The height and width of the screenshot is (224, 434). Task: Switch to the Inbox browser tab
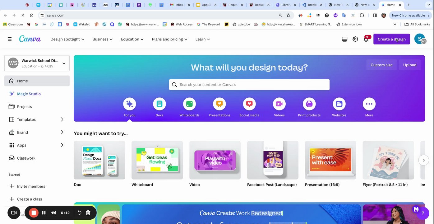coord(180,5)
